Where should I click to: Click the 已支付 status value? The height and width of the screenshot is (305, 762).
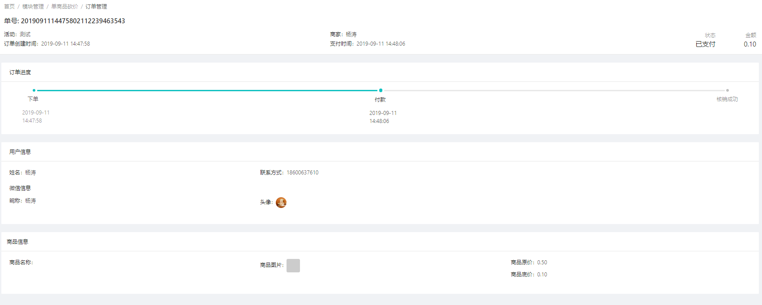click(x=705, y=44)
